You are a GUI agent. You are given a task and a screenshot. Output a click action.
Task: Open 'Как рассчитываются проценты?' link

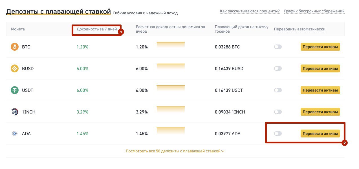tap(250, 11)
